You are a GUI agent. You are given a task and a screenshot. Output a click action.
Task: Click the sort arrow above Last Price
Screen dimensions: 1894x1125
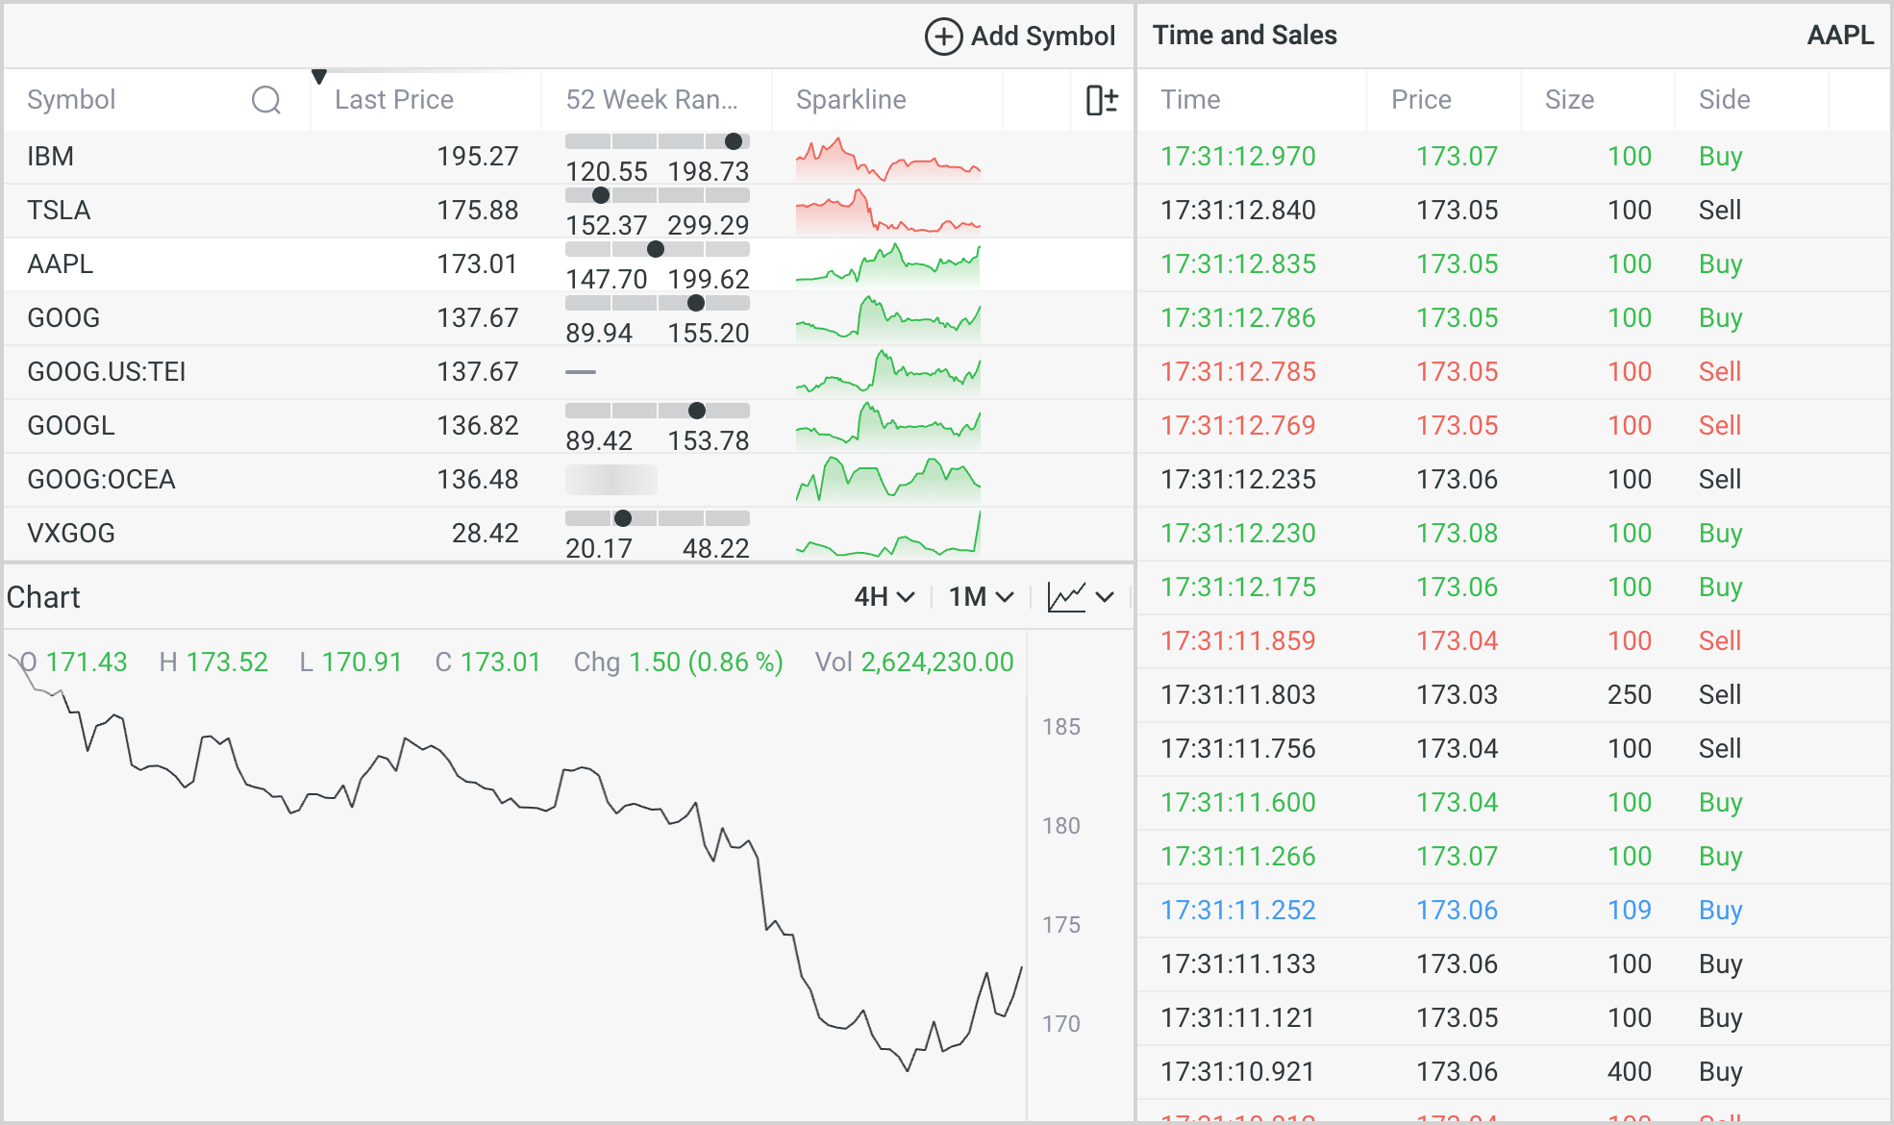(319, 76)
